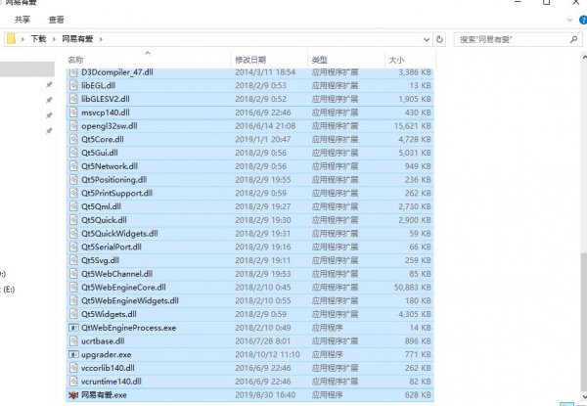587x406 pixels.
Task: Select the Qt5WebEngineCore.dll file name
Action: pyautogui.click(x=123, y=288)
